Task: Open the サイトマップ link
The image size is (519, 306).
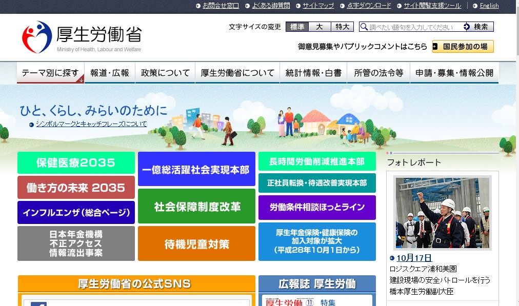Action: pyautogui.click(x=318, y=6)
